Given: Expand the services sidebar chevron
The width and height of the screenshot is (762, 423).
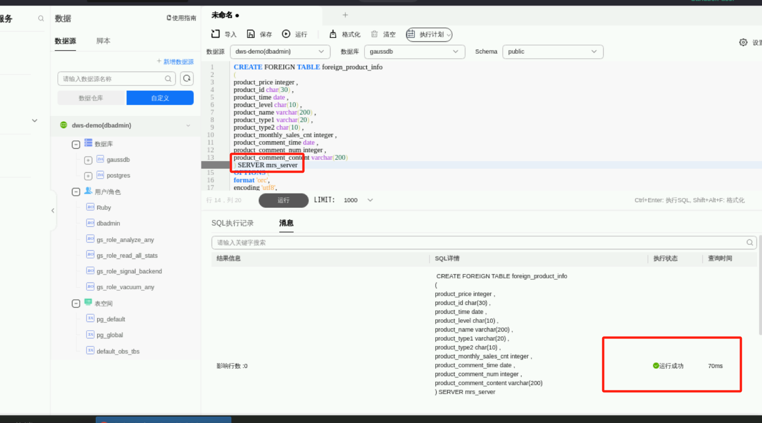Looking at the screenshot, I should click(34, 121).
